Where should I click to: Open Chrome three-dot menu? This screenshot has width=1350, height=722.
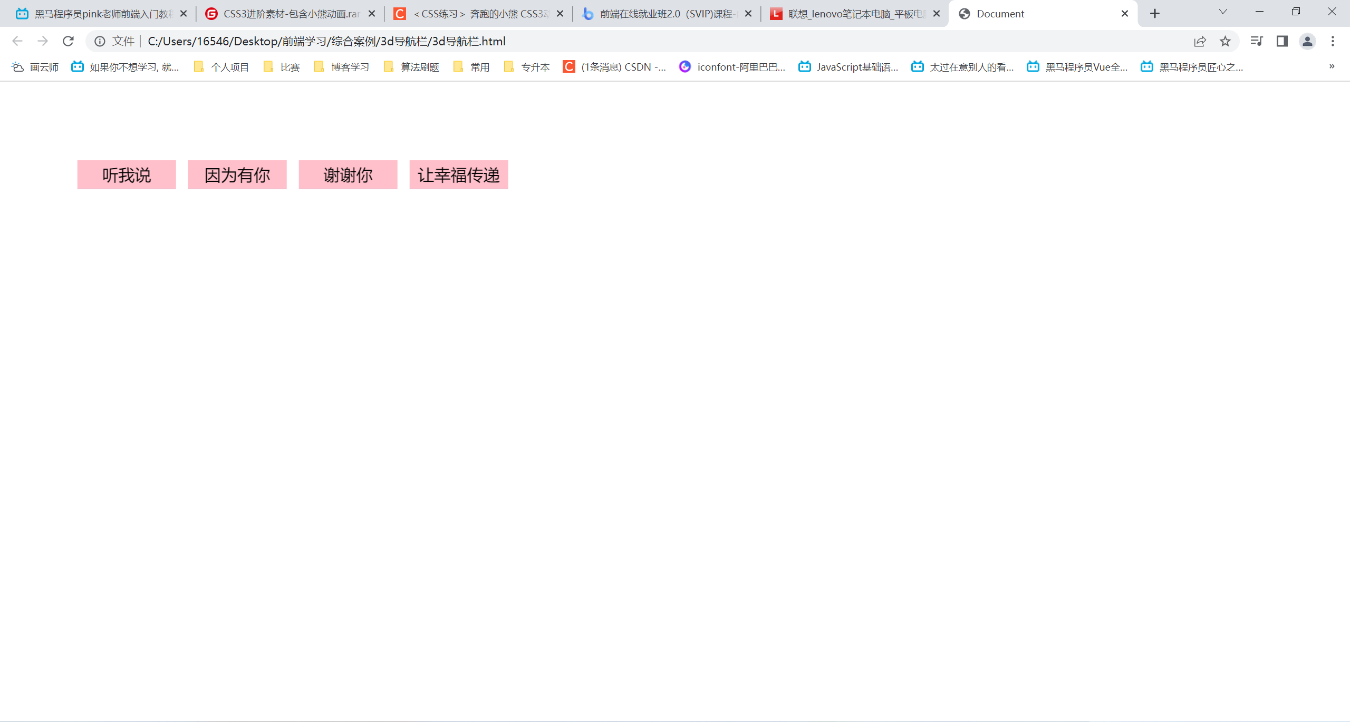[1333, 41]
